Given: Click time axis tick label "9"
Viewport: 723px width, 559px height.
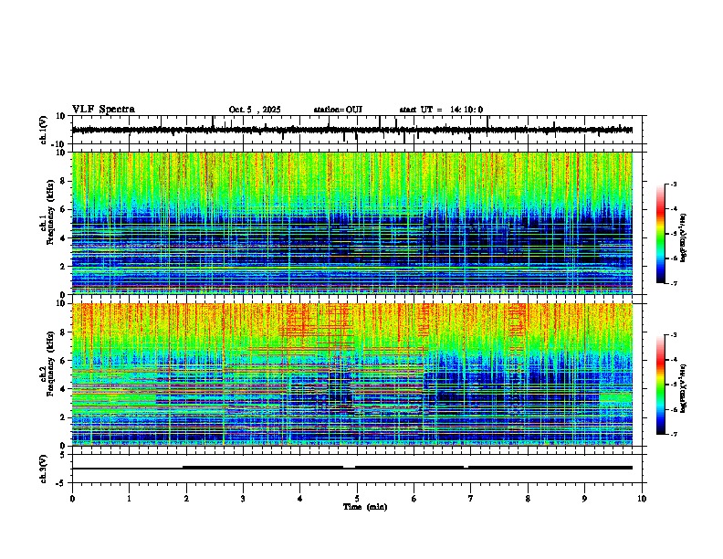Looking at the screenshot, I should 584,499.
